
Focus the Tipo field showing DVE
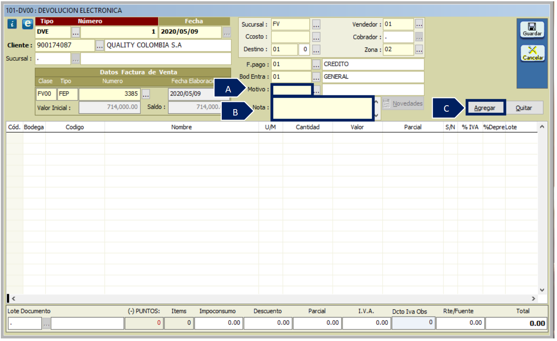53,32
